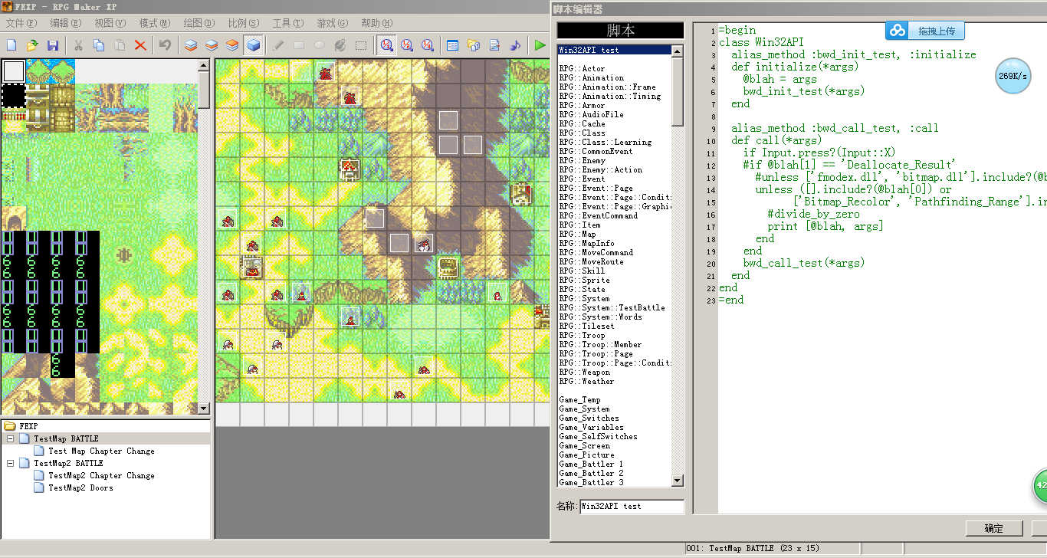Viewport: 1047px width, 558px height.
Task: Select TestMap2 Doors in map tree
Action: pos(80,488)
